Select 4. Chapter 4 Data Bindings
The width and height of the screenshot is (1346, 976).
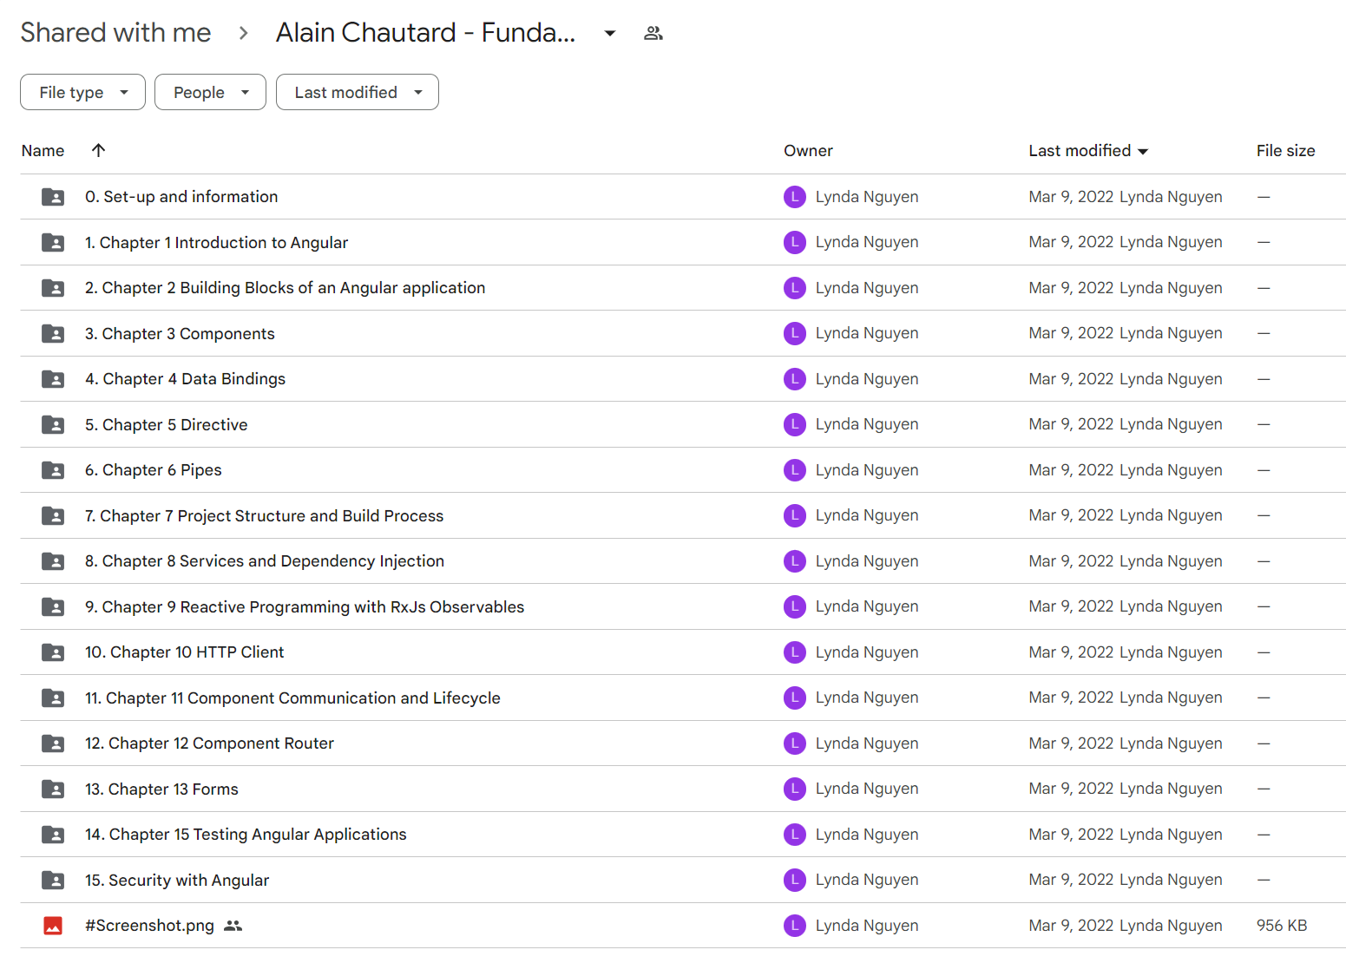tap(185, 379)
